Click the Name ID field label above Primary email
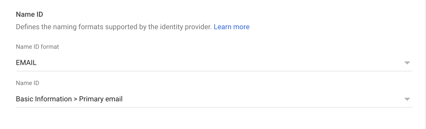 (27, 83)
